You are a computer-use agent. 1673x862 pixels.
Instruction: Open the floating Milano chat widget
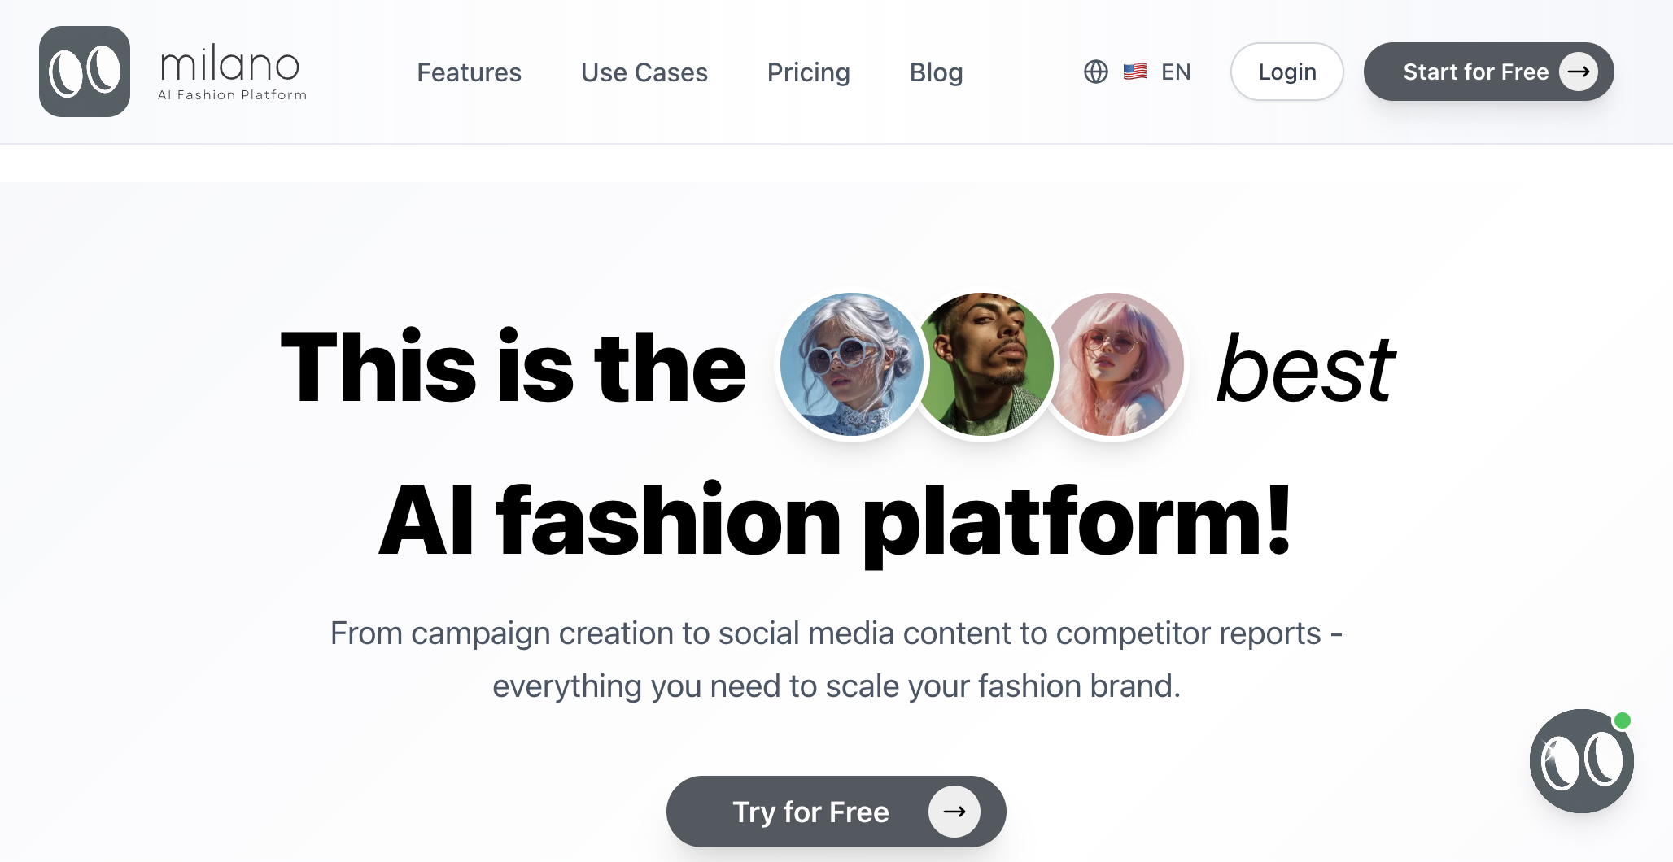[1581, 761]
